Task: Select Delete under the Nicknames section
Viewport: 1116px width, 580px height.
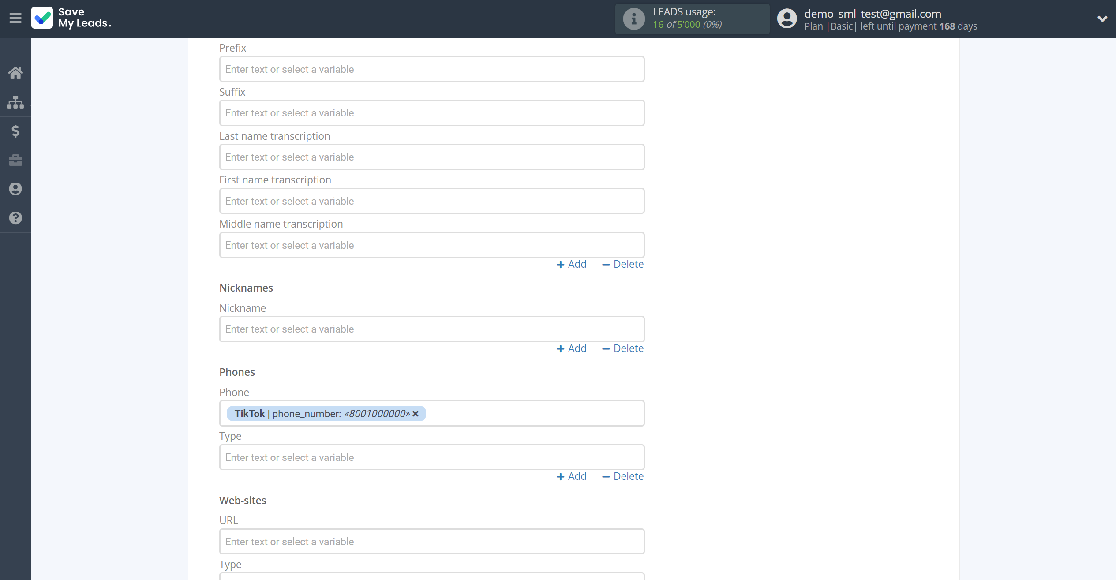Action: point(628,348)
